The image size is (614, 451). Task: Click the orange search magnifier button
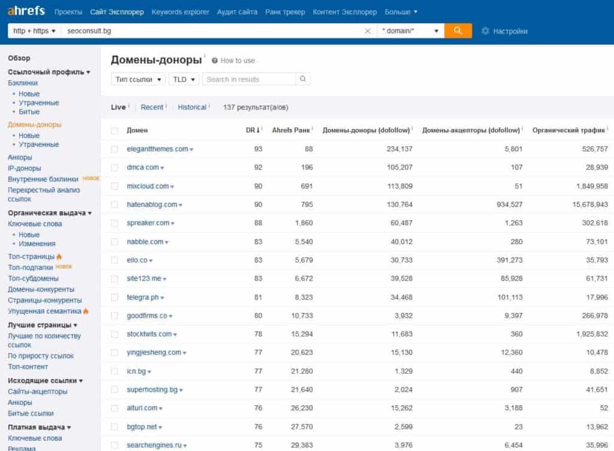pos(458,31)
